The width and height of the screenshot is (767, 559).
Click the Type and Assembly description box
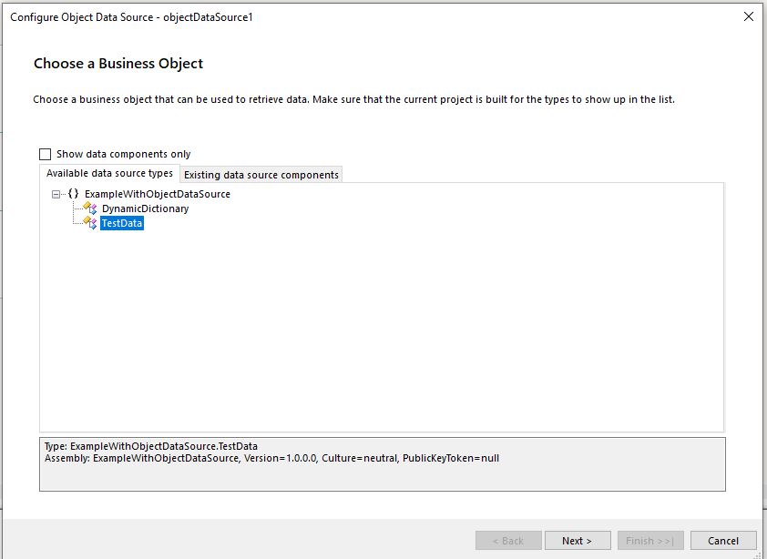click(x=383, y=464)
